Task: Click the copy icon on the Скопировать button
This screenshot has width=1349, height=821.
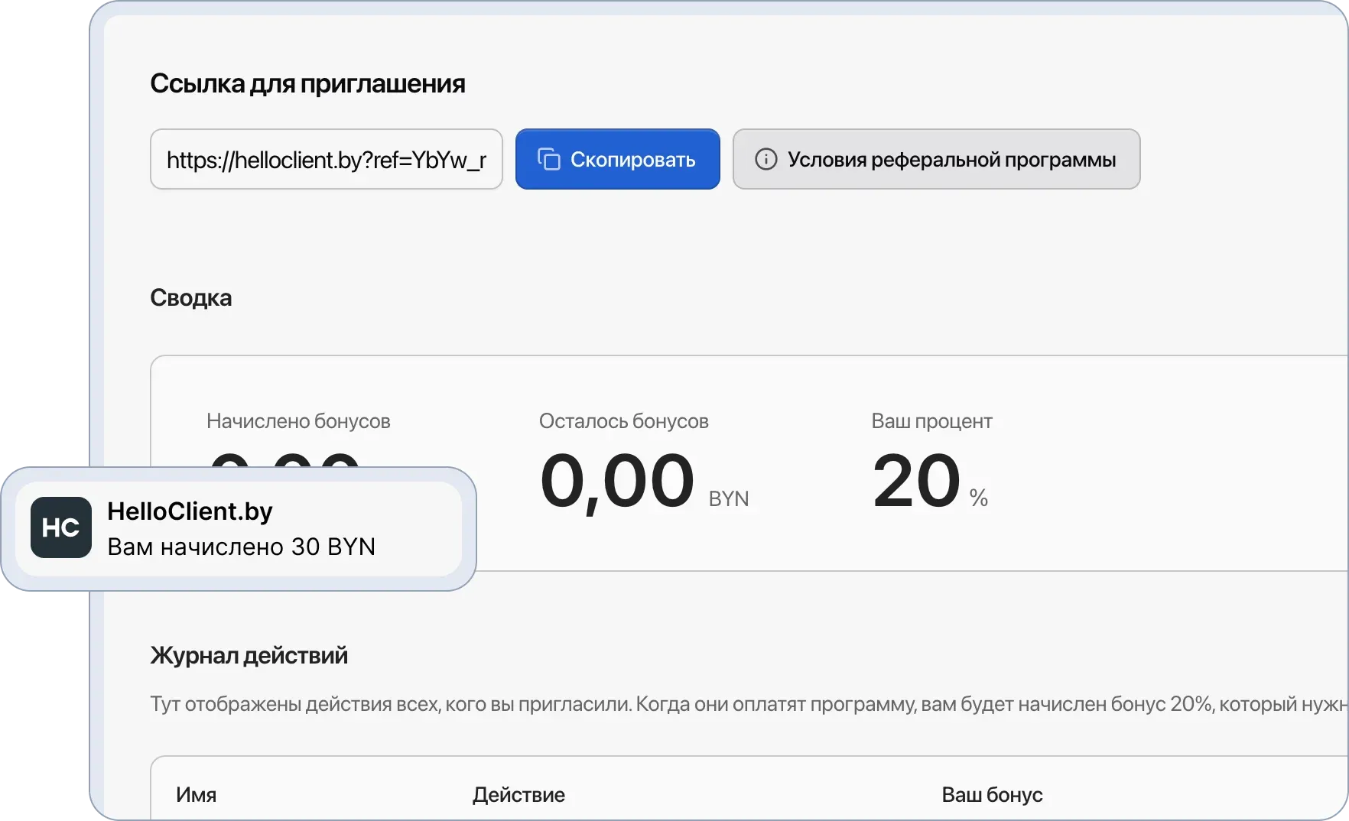Action: (549, 159)
